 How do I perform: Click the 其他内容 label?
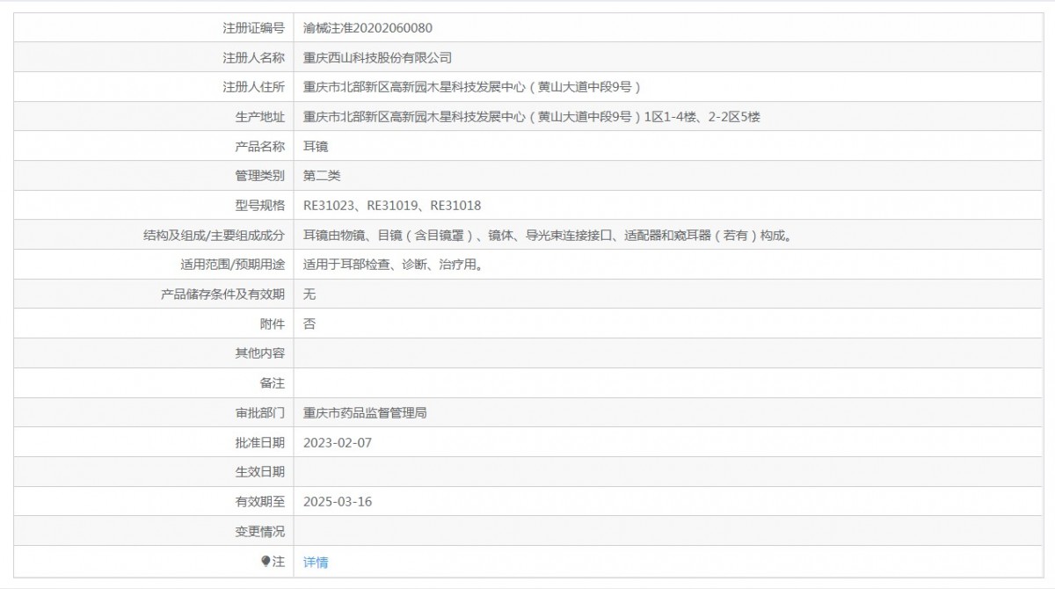(x=260, y=353)
